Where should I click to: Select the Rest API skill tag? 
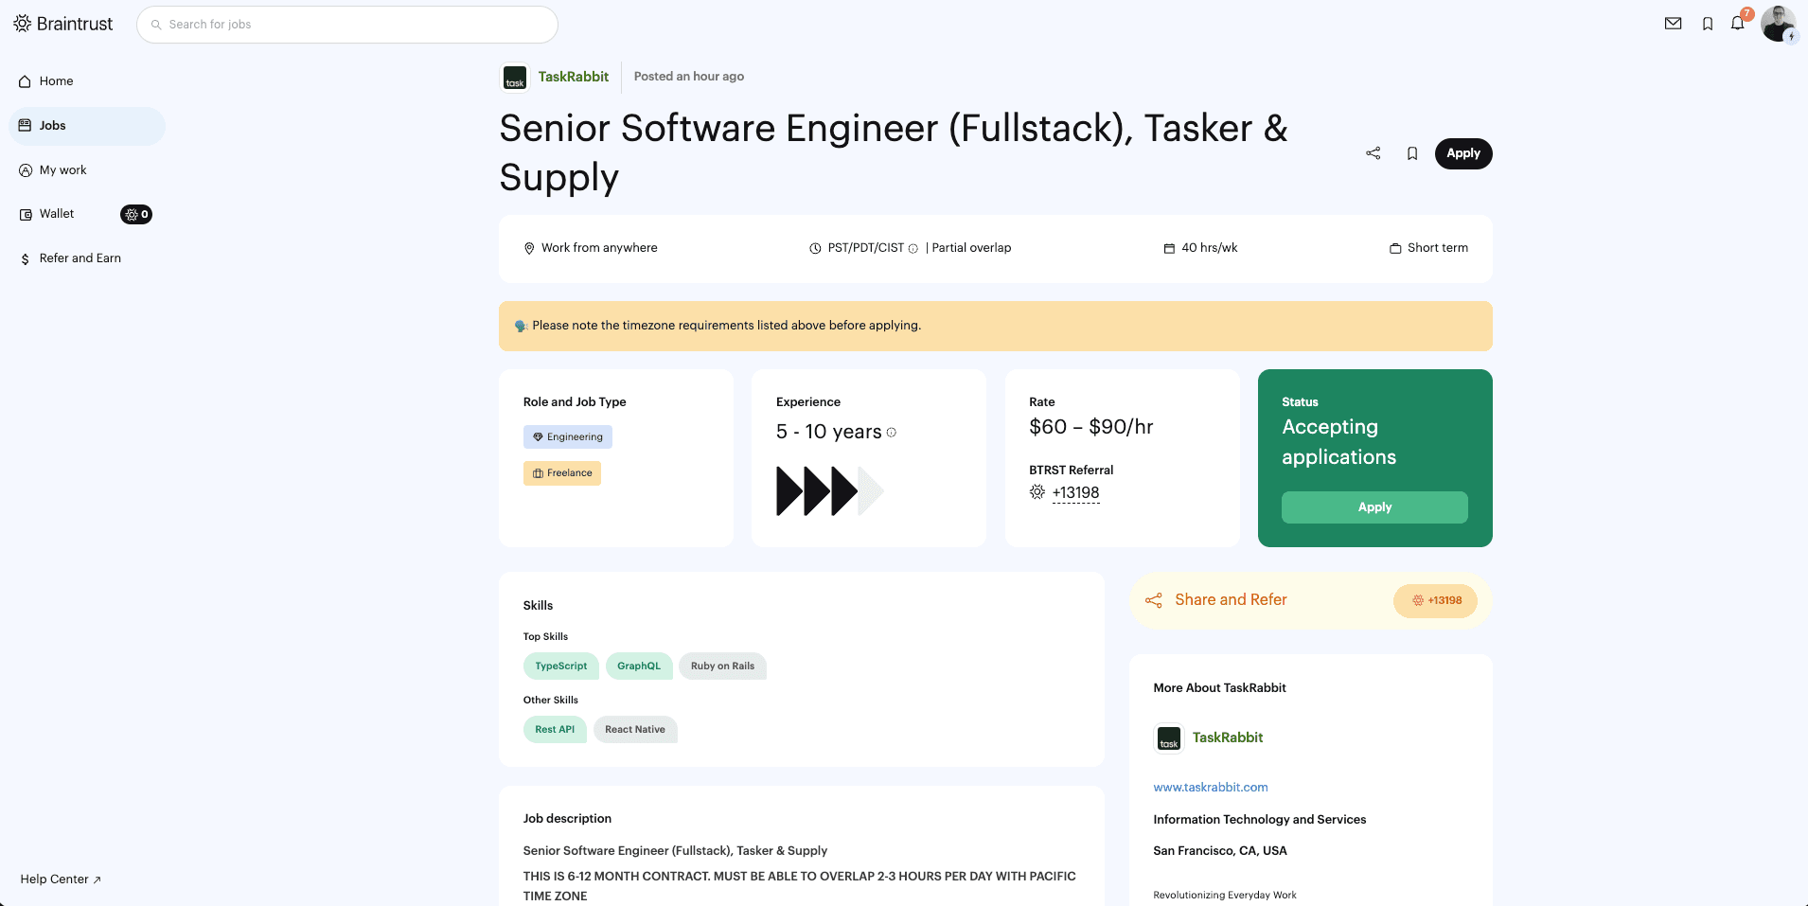555,730
